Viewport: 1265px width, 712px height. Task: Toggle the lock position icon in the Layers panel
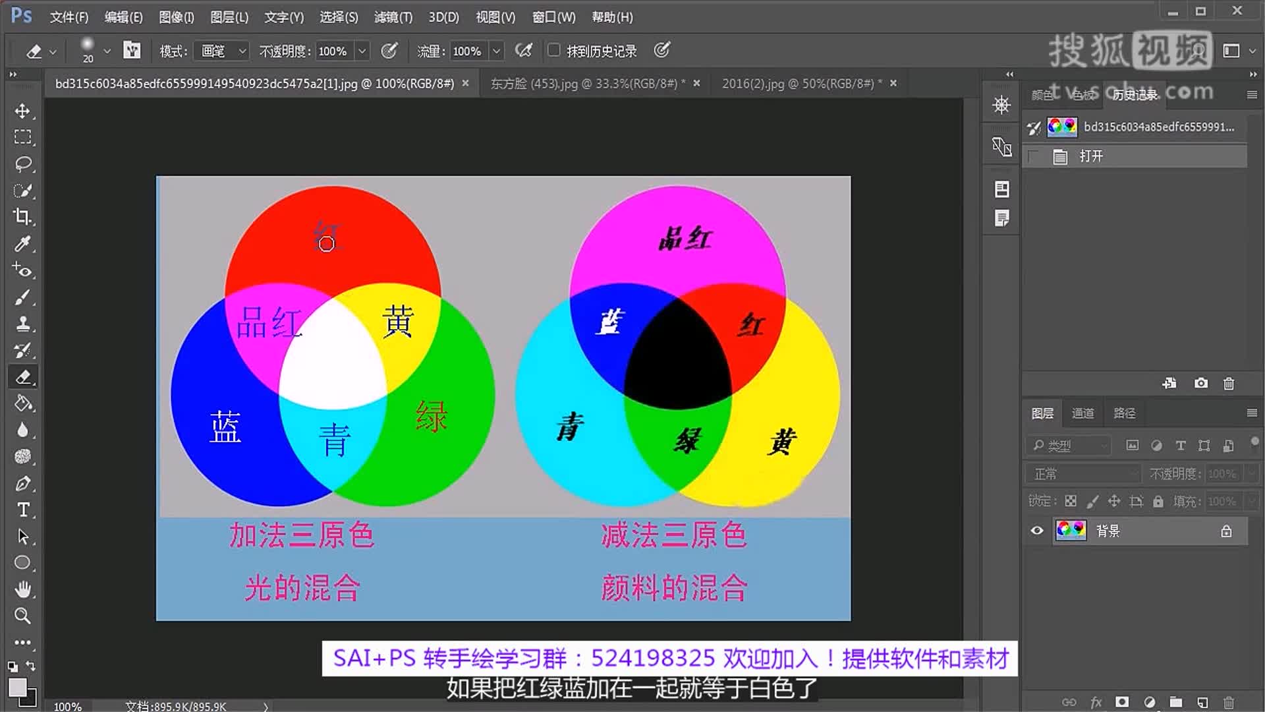1114,501
